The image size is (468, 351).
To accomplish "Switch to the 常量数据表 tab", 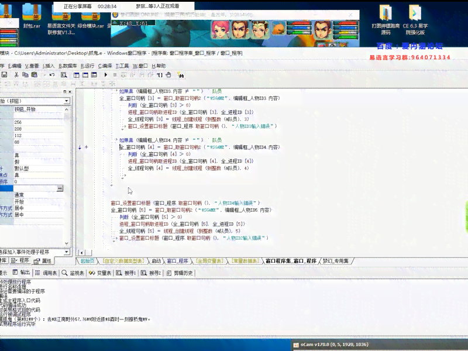I will coord(245,261).
